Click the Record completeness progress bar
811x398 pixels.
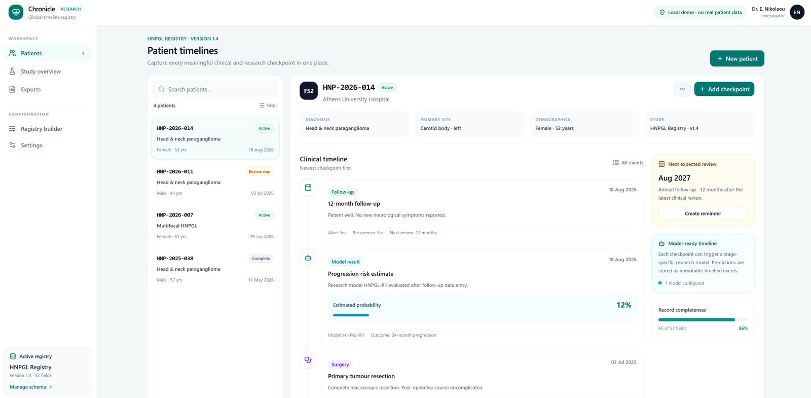pos(703,320)
